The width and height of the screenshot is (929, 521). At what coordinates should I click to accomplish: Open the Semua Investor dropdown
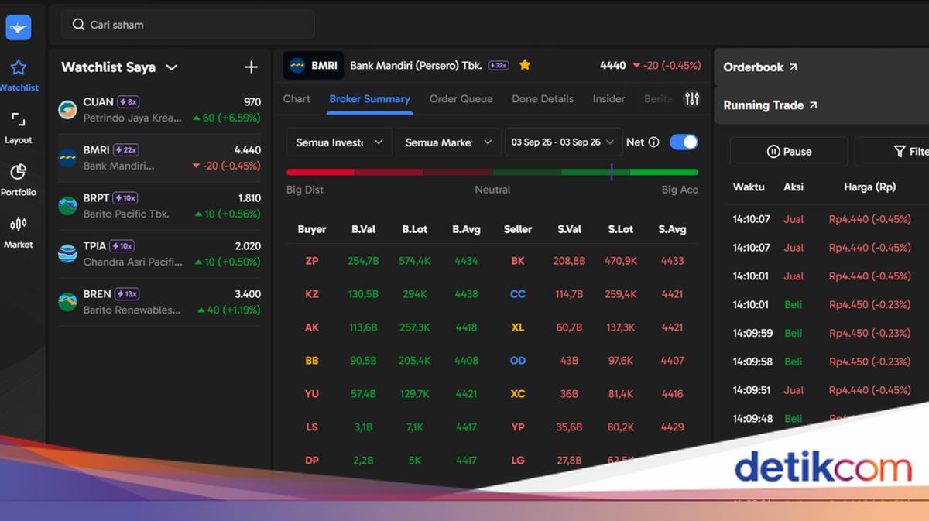click(339, 142)
